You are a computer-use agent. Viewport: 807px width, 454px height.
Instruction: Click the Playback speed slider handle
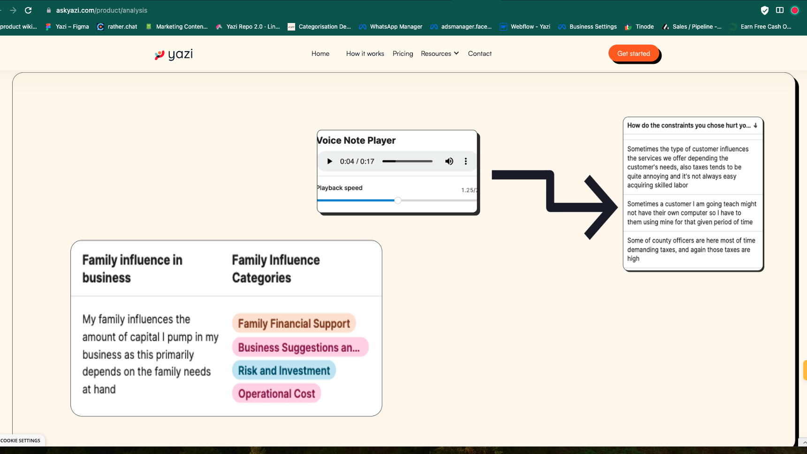tap(398, 200)
